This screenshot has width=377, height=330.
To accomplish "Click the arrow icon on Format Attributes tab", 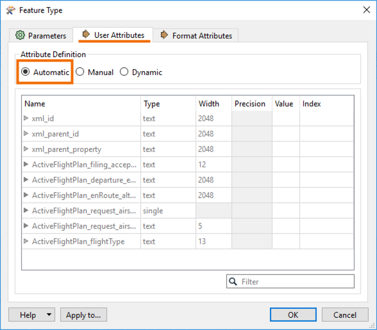I will (x=164, y=35).
